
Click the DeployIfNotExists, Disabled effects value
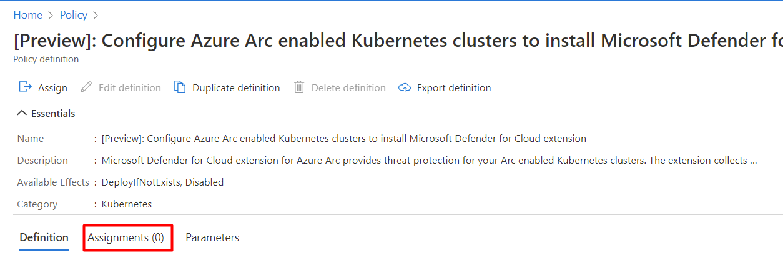point(162,182)
